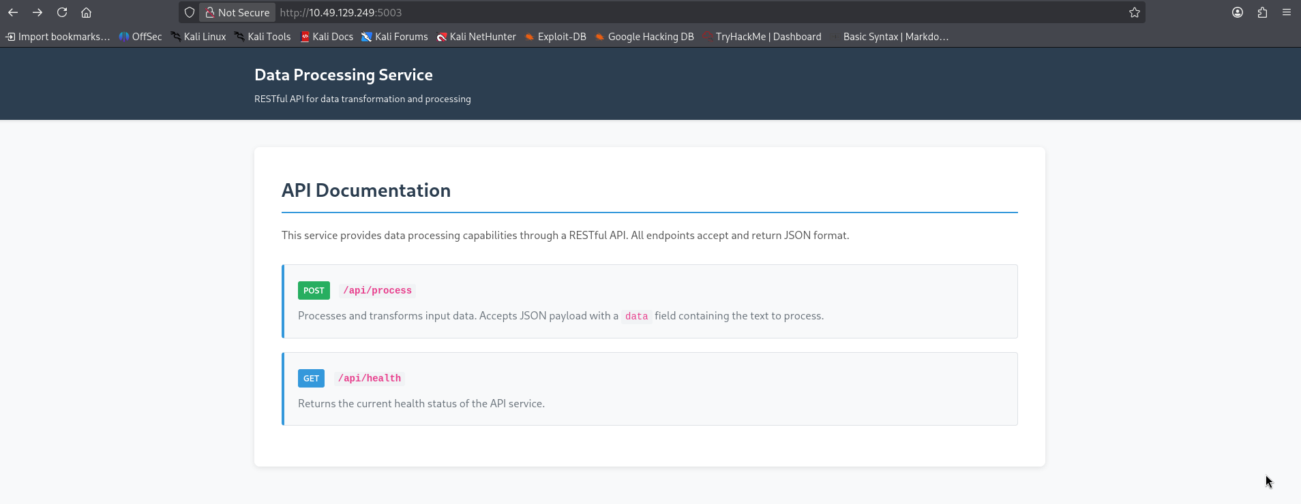
Task: Open the Extensions puzzle icon
Action: click(x=1262, y=12)
